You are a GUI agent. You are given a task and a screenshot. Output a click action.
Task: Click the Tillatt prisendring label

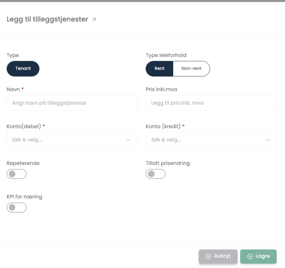pos(168,163)
